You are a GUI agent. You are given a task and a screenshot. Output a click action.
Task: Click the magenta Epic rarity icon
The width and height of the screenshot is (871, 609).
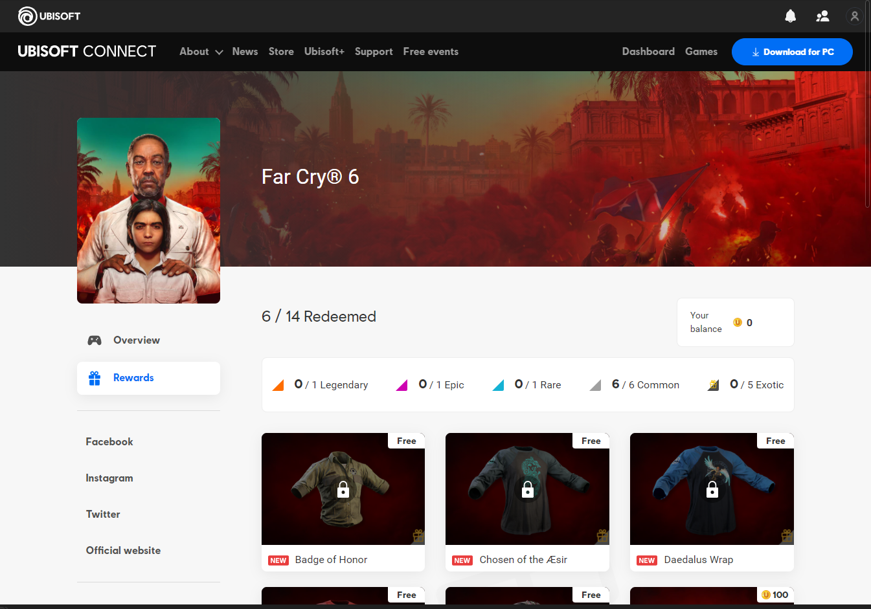[x=402, y=385]
